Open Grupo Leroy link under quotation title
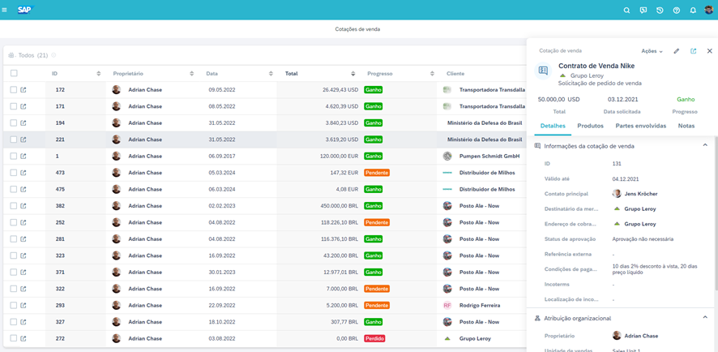 point(587,75)
